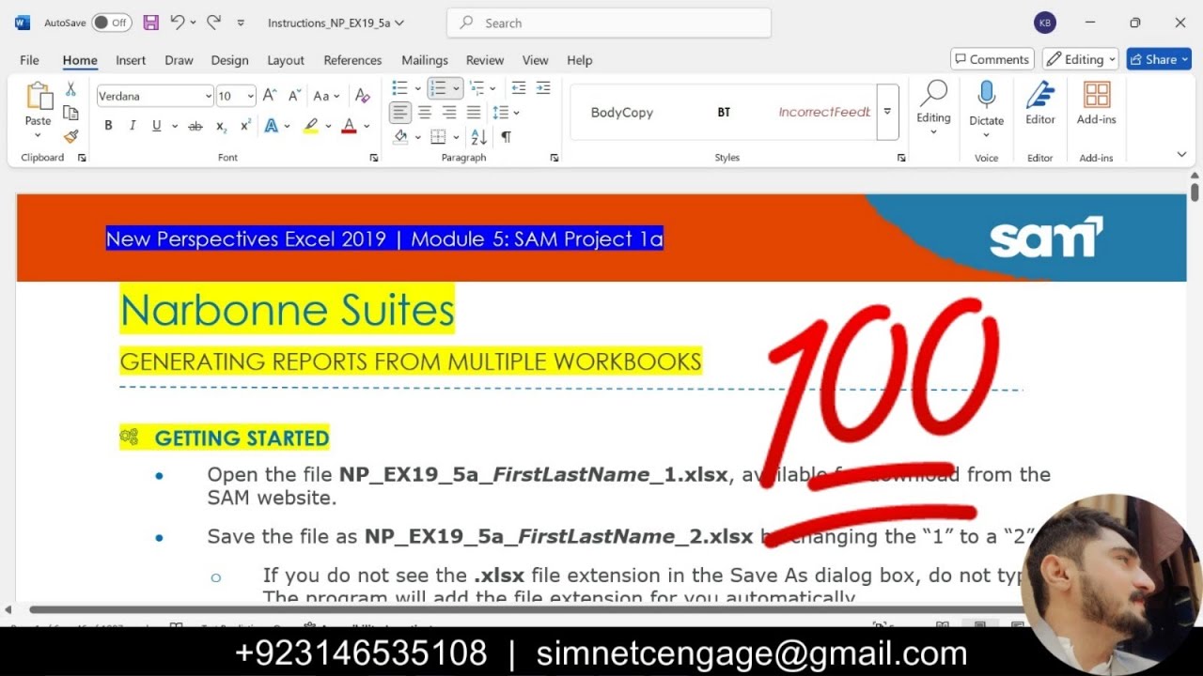Undo the last action

(177, 23)
